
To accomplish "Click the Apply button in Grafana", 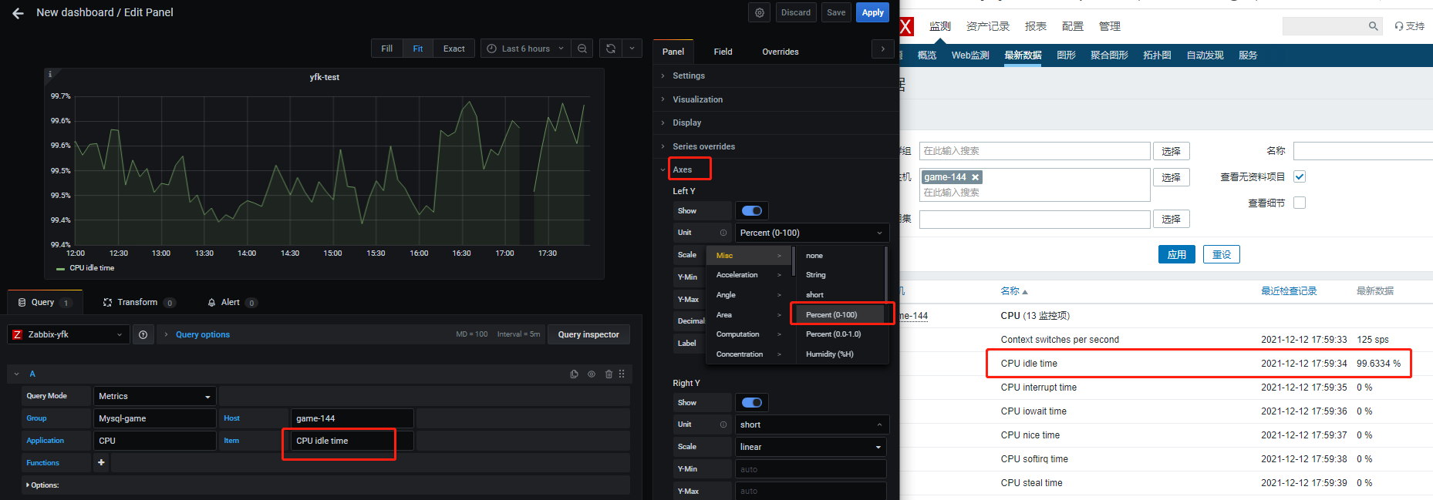I will pos(873,12).
